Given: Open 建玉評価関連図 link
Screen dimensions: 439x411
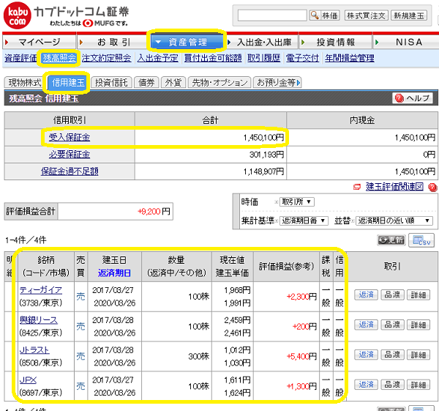Looking at the screenshot, I should [394, 187].
